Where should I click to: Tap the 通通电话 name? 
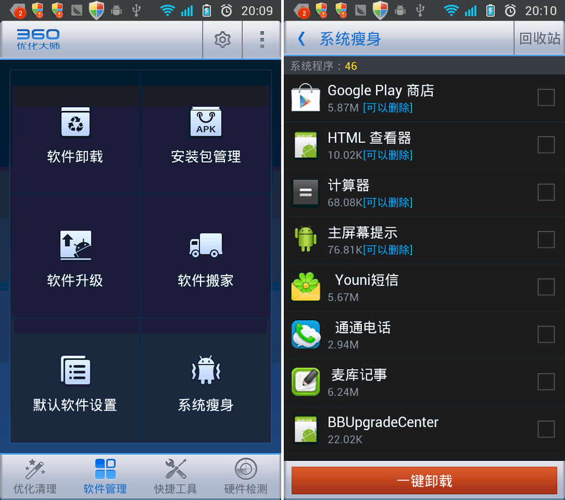pyautogui.click(x=362, y=327)
